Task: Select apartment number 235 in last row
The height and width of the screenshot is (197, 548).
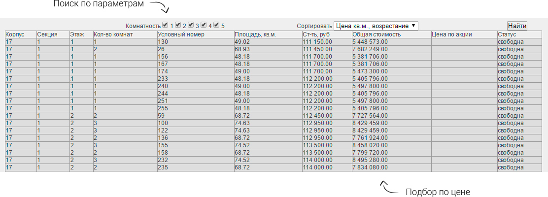Action: [163, 167]
